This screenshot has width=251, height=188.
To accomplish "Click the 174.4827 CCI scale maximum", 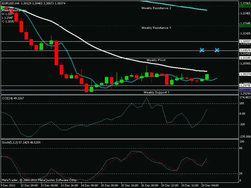I will (245, 97).
